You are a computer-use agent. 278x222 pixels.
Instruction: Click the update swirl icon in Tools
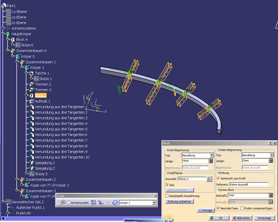click(x=63, y=203)
